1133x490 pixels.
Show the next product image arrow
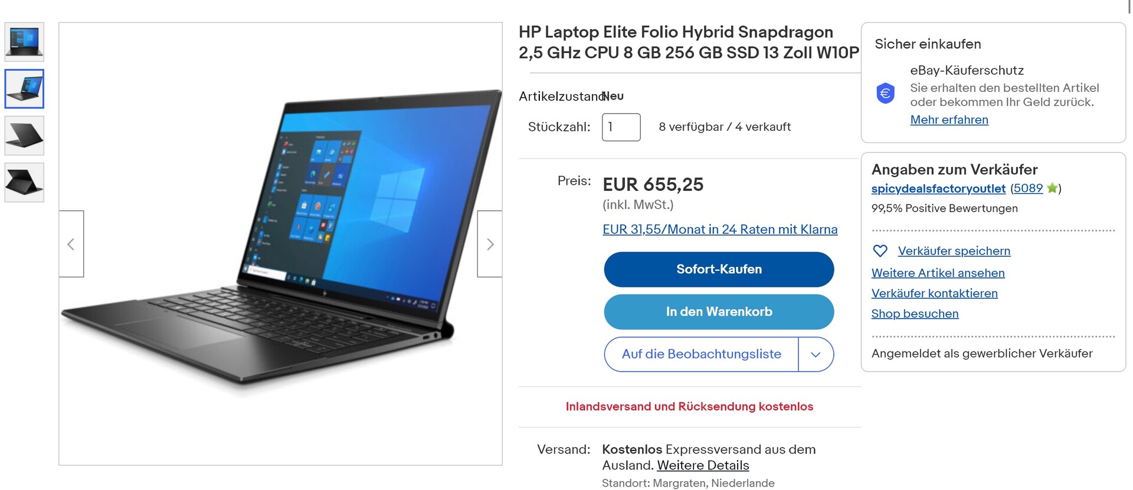[x=490, y=244]
